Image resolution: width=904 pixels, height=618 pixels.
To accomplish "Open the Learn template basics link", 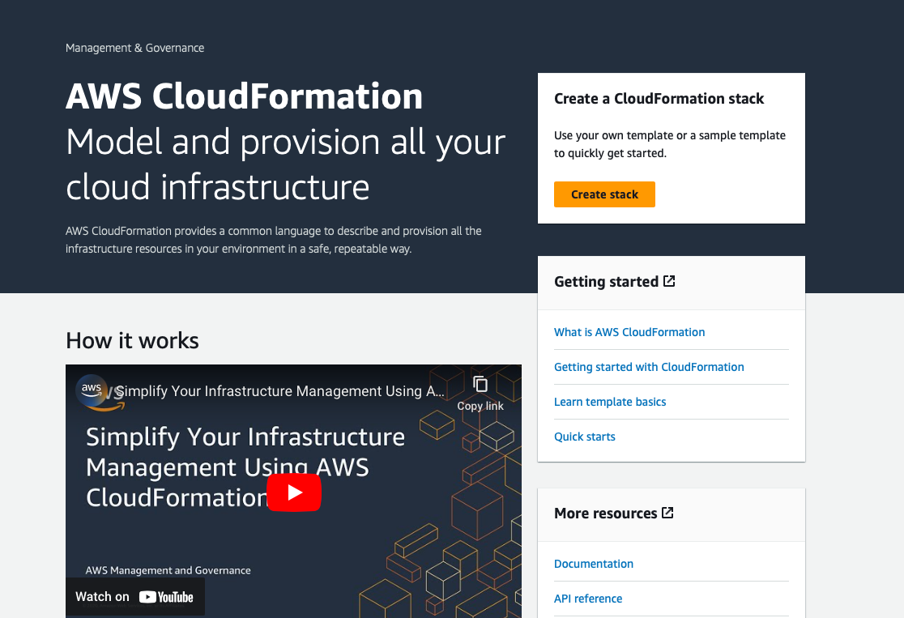I will pos(610,402).
